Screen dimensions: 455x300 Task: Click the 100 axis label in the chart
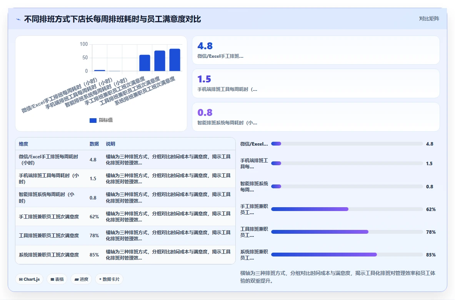pos(83,44)
